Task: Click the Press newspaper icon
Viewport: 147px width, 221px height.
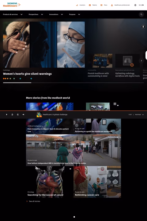Action: coord(101,5)
